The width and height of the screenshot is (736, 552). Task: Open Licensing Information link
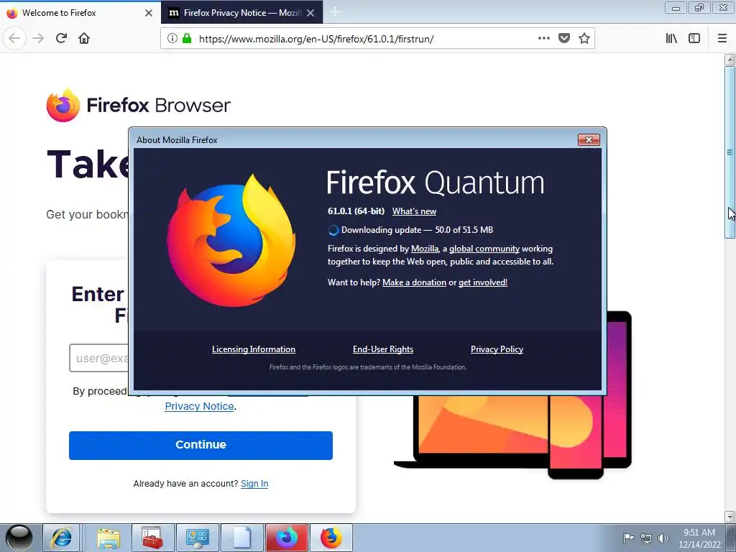[254, 349]
